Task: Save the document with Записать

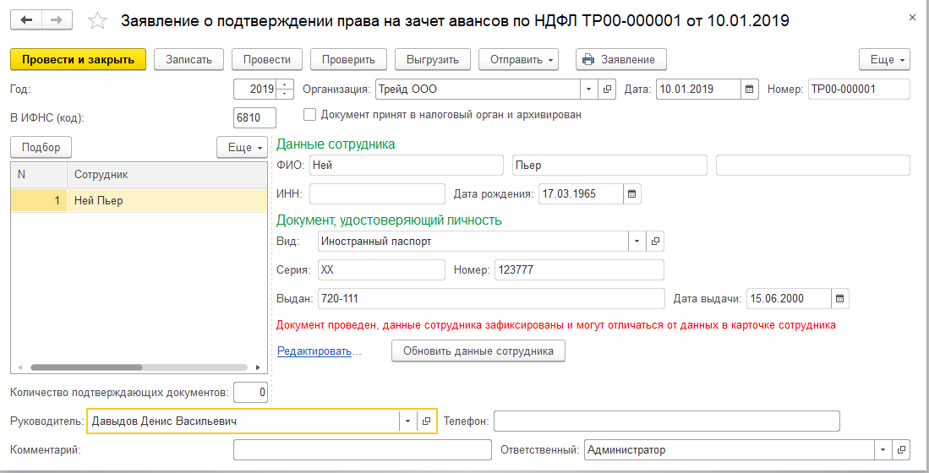Action: tap(189, 60)
